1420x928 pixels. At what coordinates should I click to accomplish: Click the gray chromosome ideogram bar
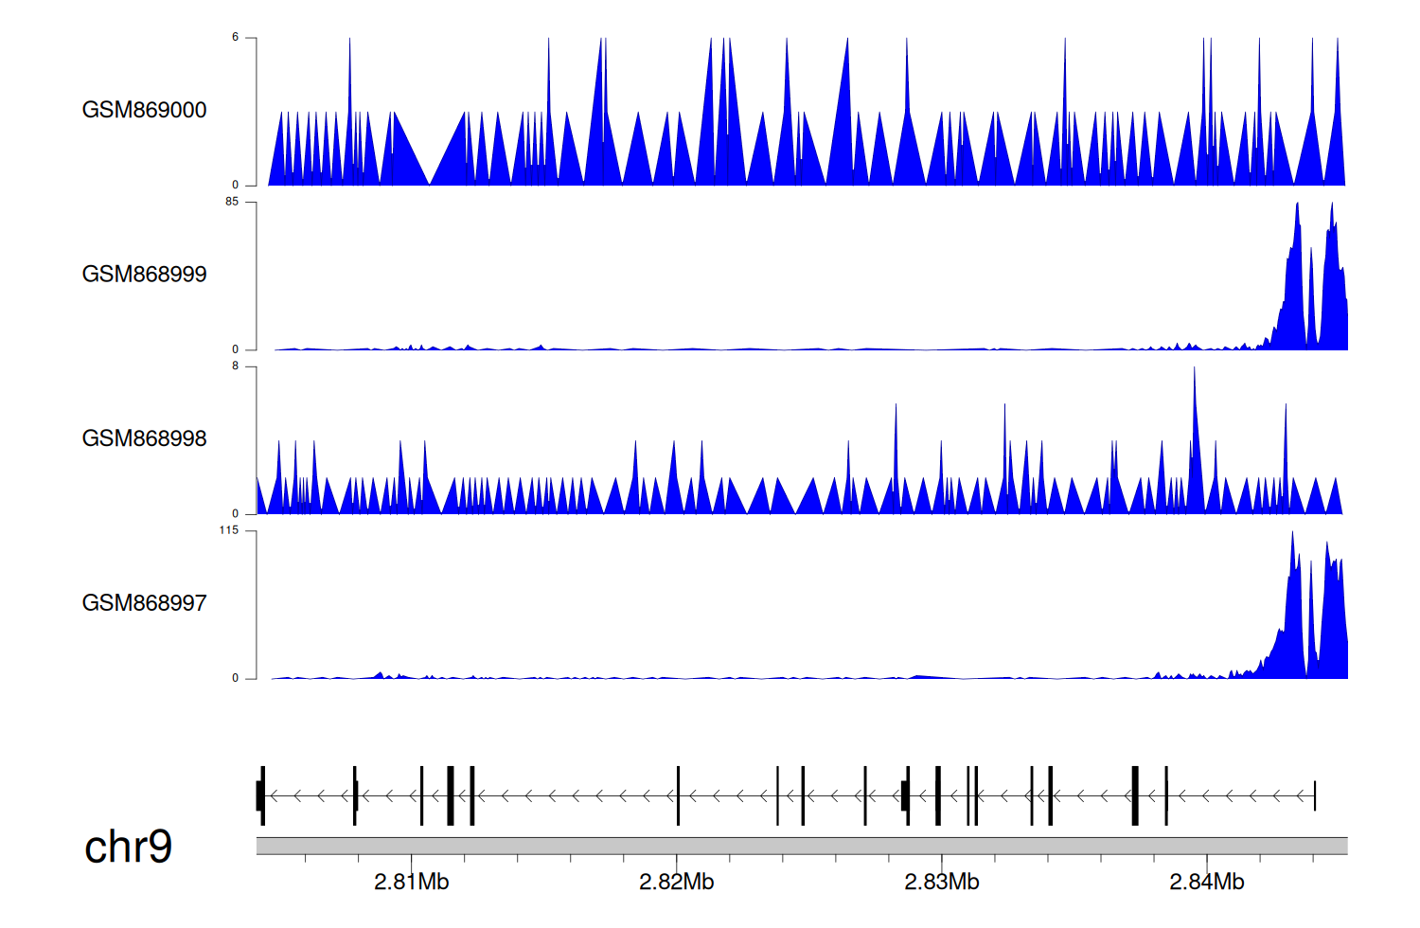(x=801, y=846)
